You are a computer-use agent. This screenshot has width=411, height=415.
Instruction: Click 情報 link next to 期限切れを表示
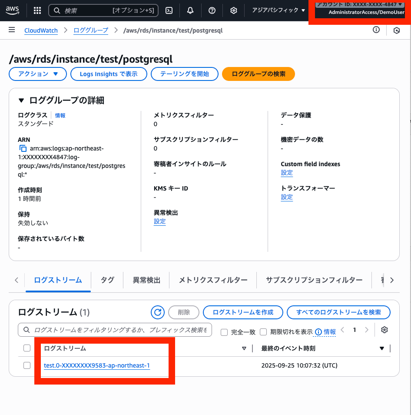(330, 332)
